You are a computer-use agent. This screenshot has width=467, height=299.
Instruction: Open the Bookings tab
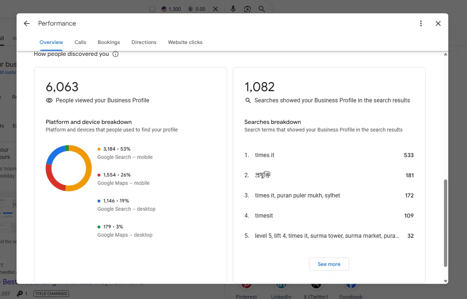pyautogui.click(x=109, y=42)
